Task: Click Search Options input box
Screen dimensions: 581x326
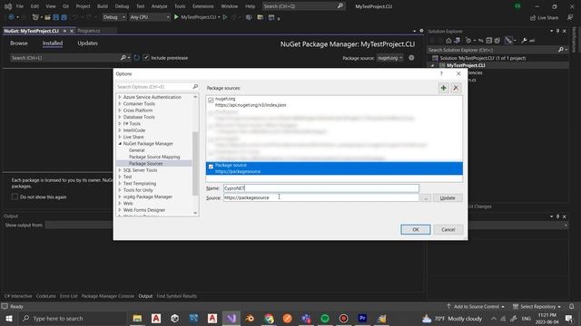Action: 153,87
